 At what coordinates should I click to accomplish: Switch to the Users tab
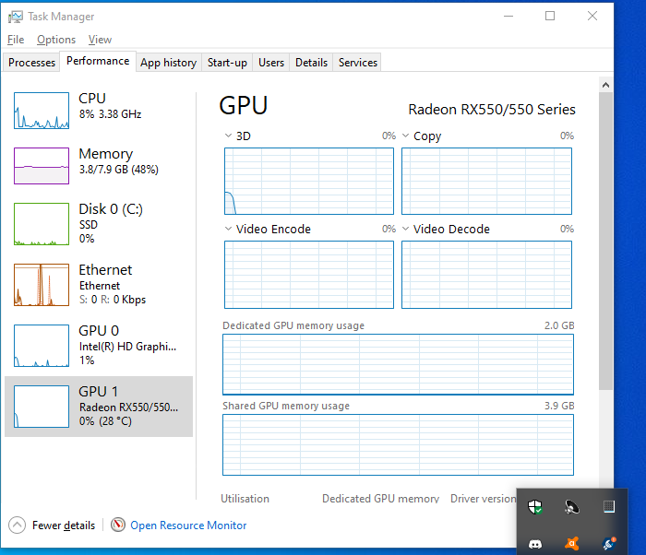coord(271,63)
